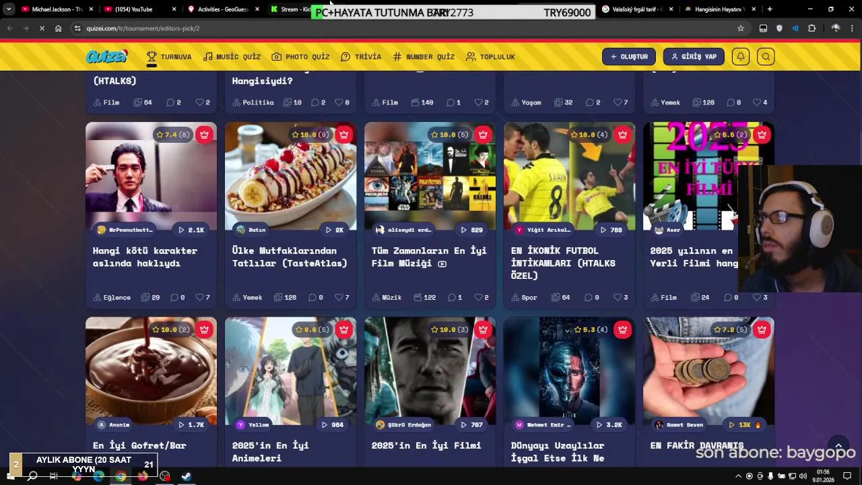Open 2025'in En İyi Animeleri title
The width and height of the screenshot is (862, 485).
271,451
